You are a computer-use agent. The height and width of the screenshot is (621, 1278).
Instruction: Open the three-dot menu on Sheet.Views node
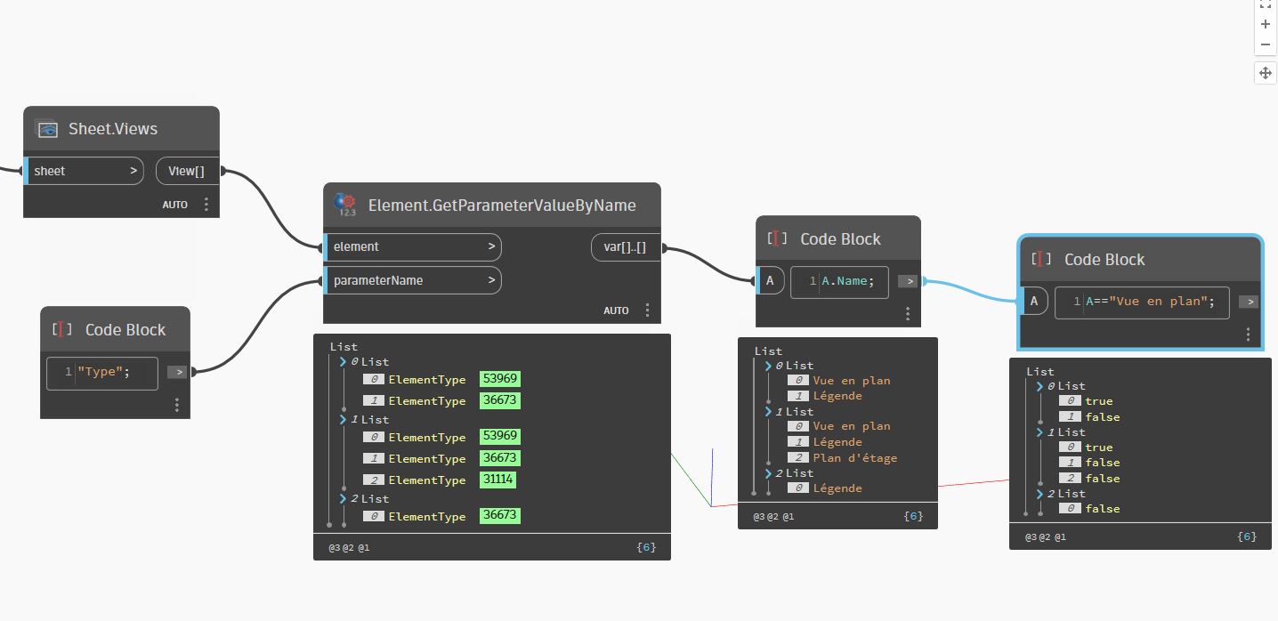click(206, 205)
